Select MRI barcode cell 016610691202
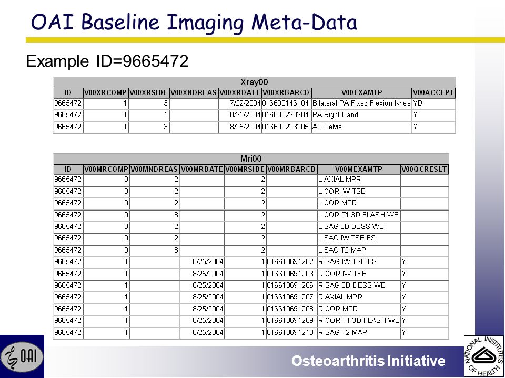This screenshot has height=378, width=505. click(x=291, y=262)
